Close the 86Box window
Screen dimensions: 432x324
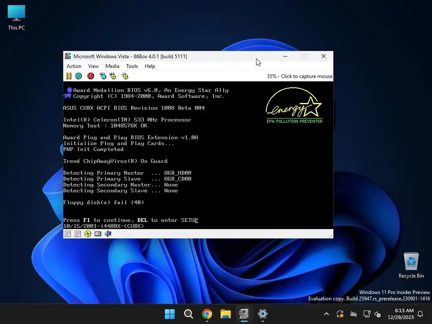pyautogui.click(x=324, y=56)
